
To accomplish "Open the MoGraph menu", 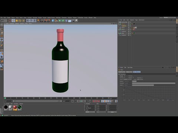I will (x=58, y=17).
